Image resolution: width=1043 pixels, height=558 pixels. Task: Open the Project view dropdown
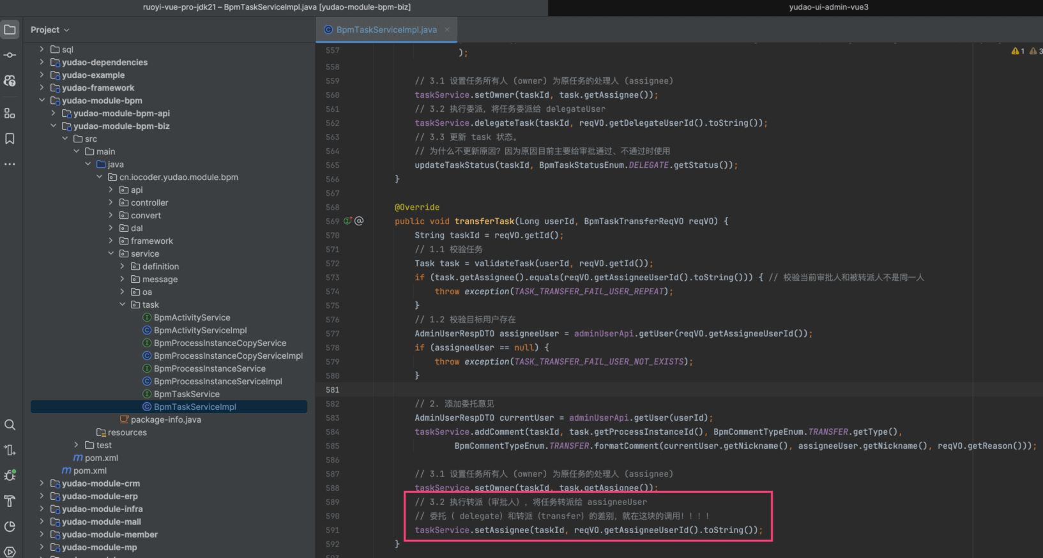[50, 30]
